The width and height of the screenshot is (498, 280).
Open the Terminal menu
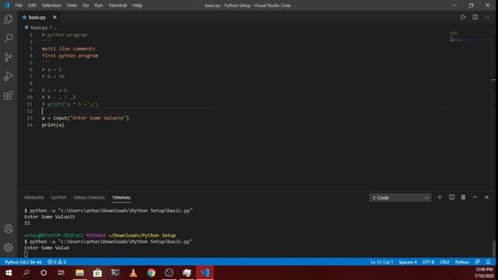(x=117, y=5)
